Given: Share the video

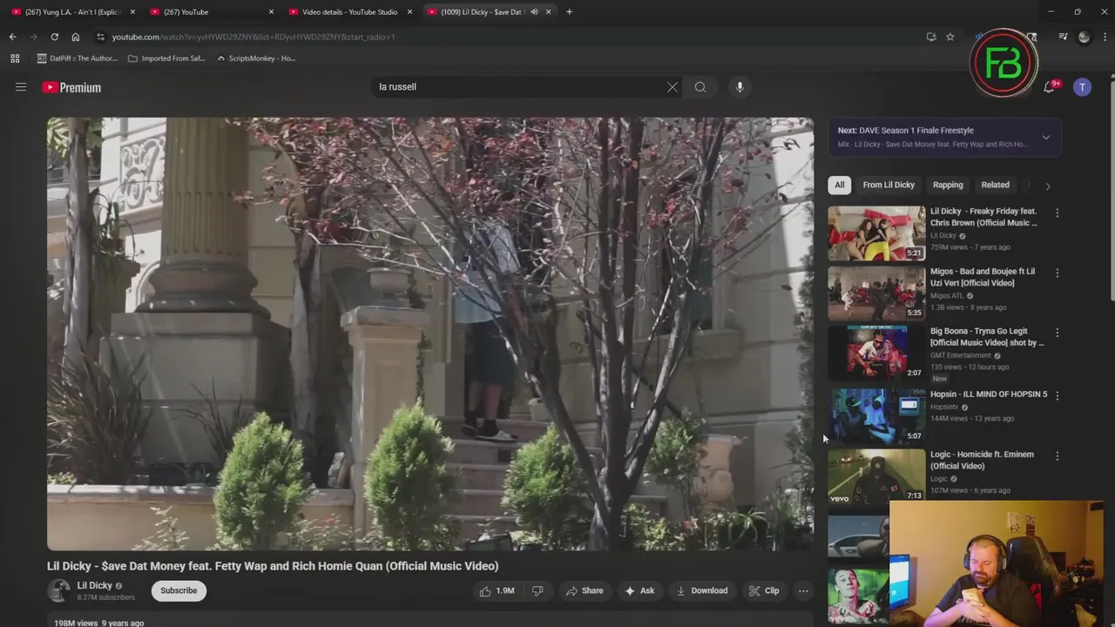Looking at the screenshot, I should click(585, 590).
